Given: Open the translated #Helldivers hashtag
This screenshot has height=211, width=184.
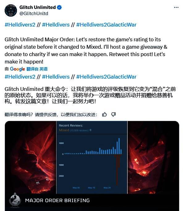Looking at the screenshot, I should click(x=56, y=77).
